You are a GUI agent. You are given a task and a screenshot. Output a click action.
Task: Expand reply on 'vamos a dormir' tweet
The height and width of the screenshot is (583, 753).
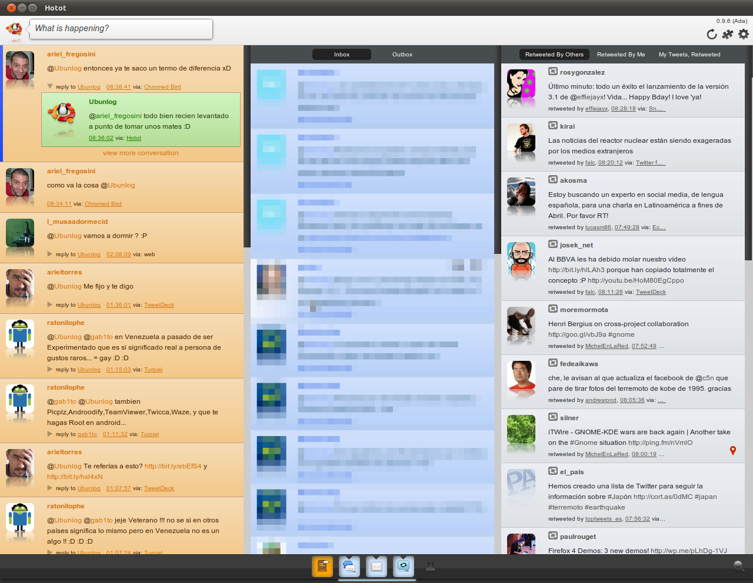point(50,254)
